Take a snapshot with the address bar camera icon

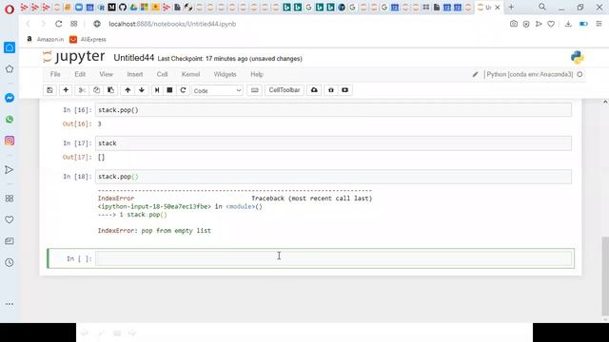coord(514,24)
